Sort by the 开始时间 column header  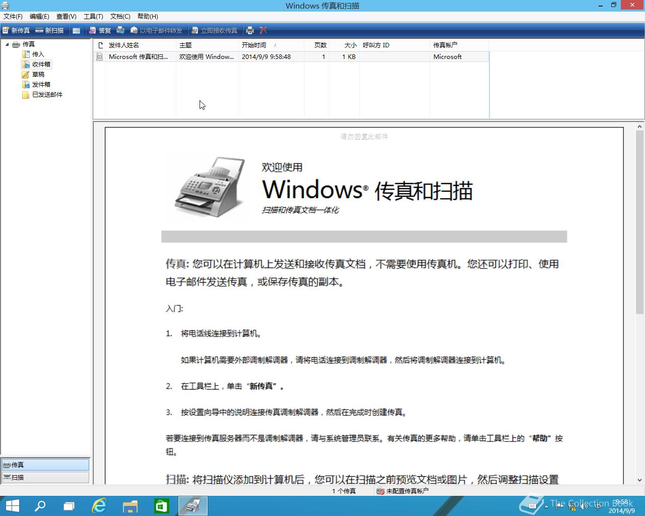click(271, 45)
